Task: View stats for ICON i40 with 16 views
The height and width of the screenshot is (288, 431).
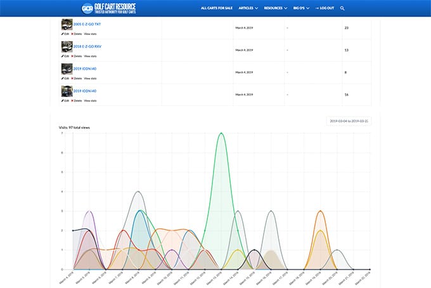Action: click(91, 100)
